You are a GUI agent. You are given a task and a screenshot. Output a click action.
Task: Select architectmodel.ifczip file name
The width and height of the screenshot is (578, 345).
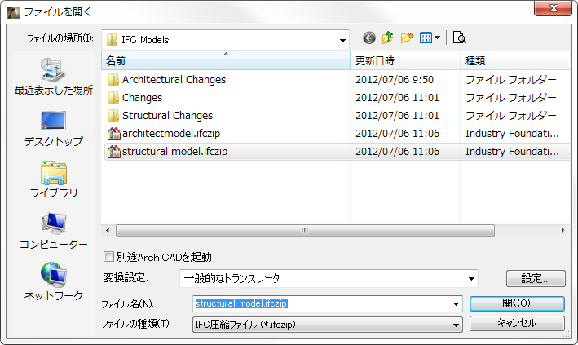click(171, 134)
